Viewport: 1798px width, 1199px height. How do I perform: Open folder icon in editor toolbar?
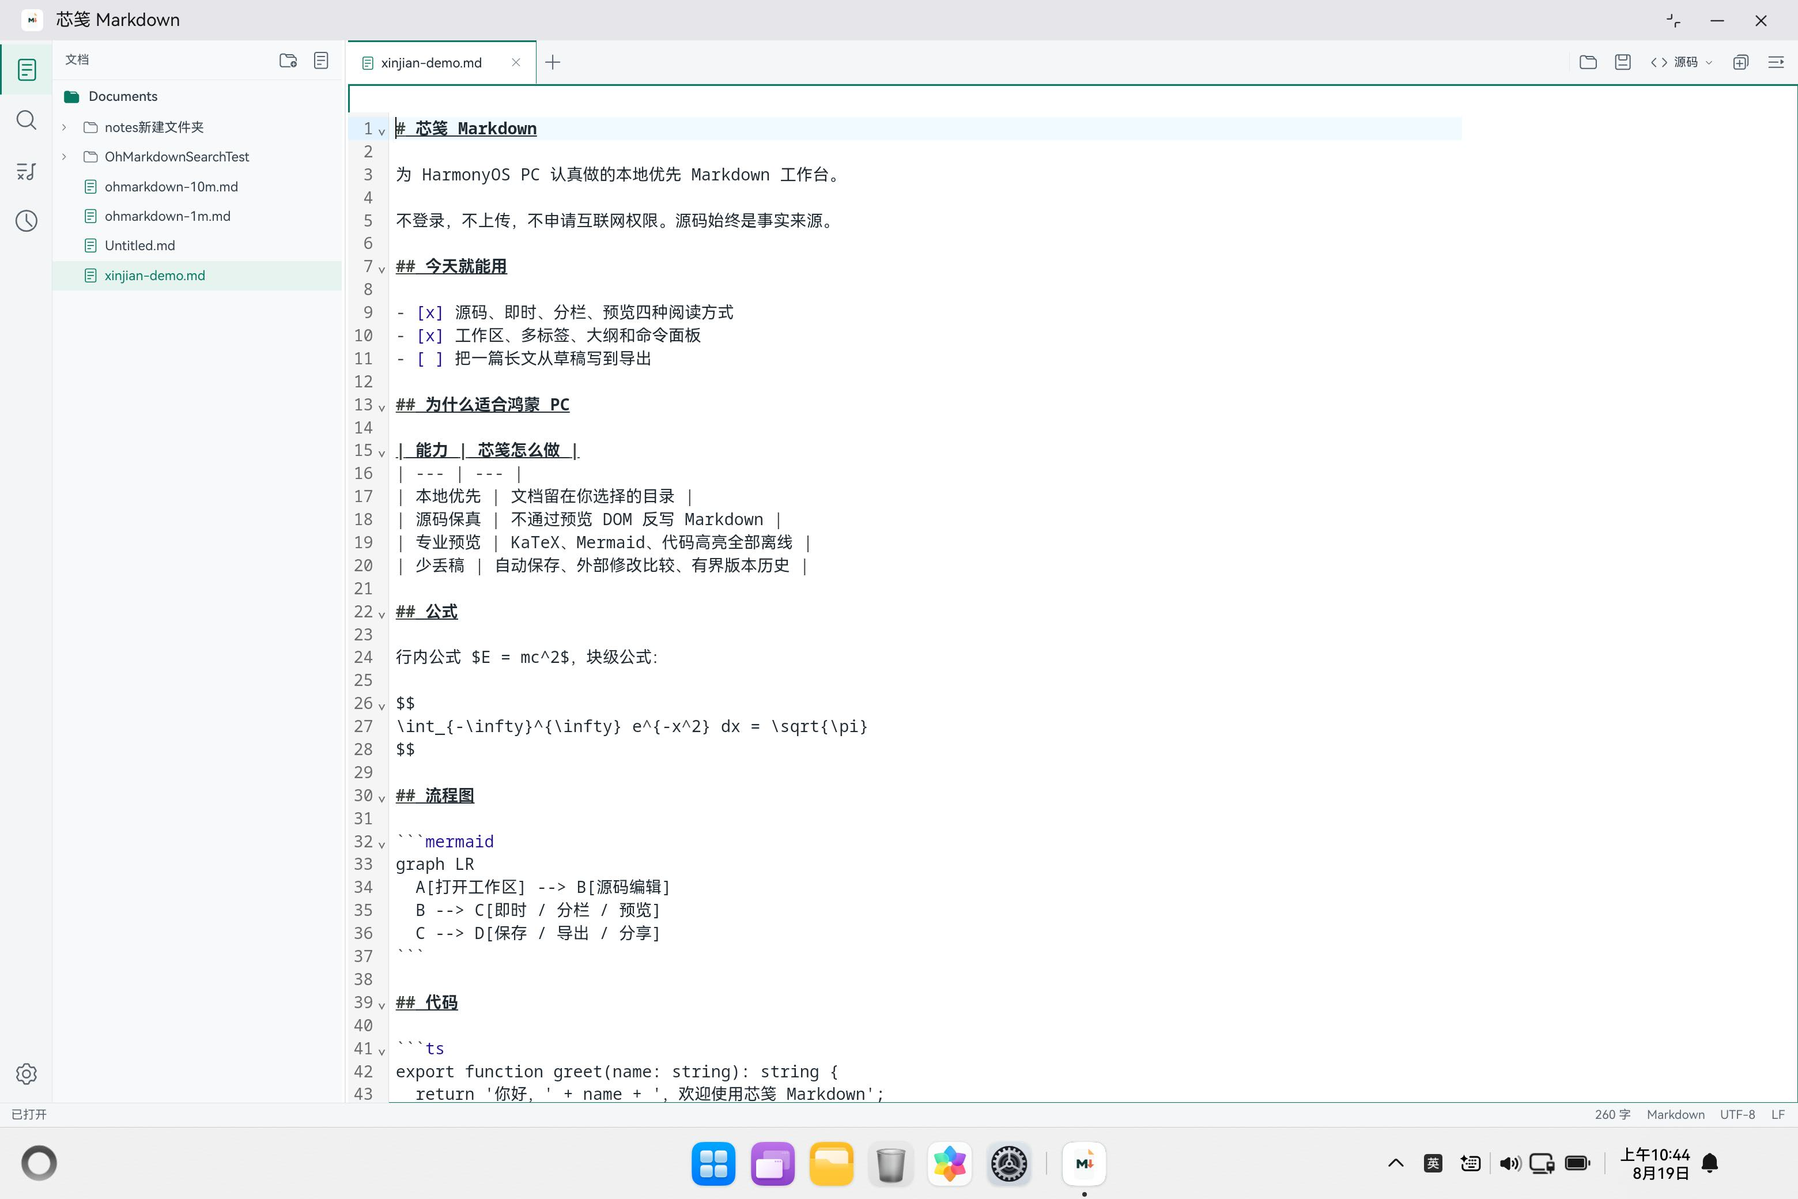pos(1588,62)
